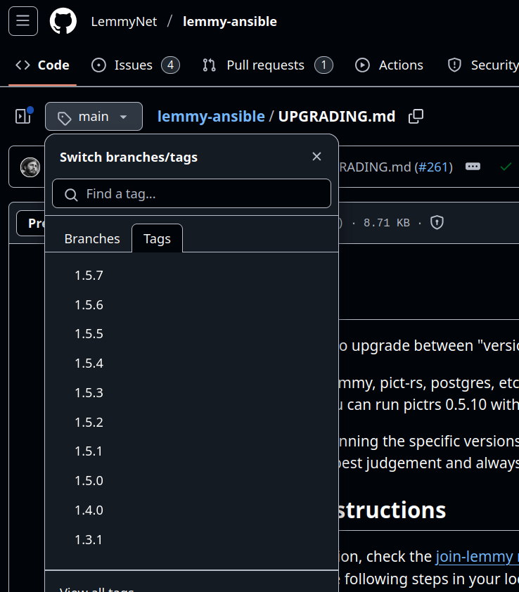Open the join-lemmy link
Image resolution: width=519 pixels, height=592 pixels.
pyautogui.click(x=477, y=557)
